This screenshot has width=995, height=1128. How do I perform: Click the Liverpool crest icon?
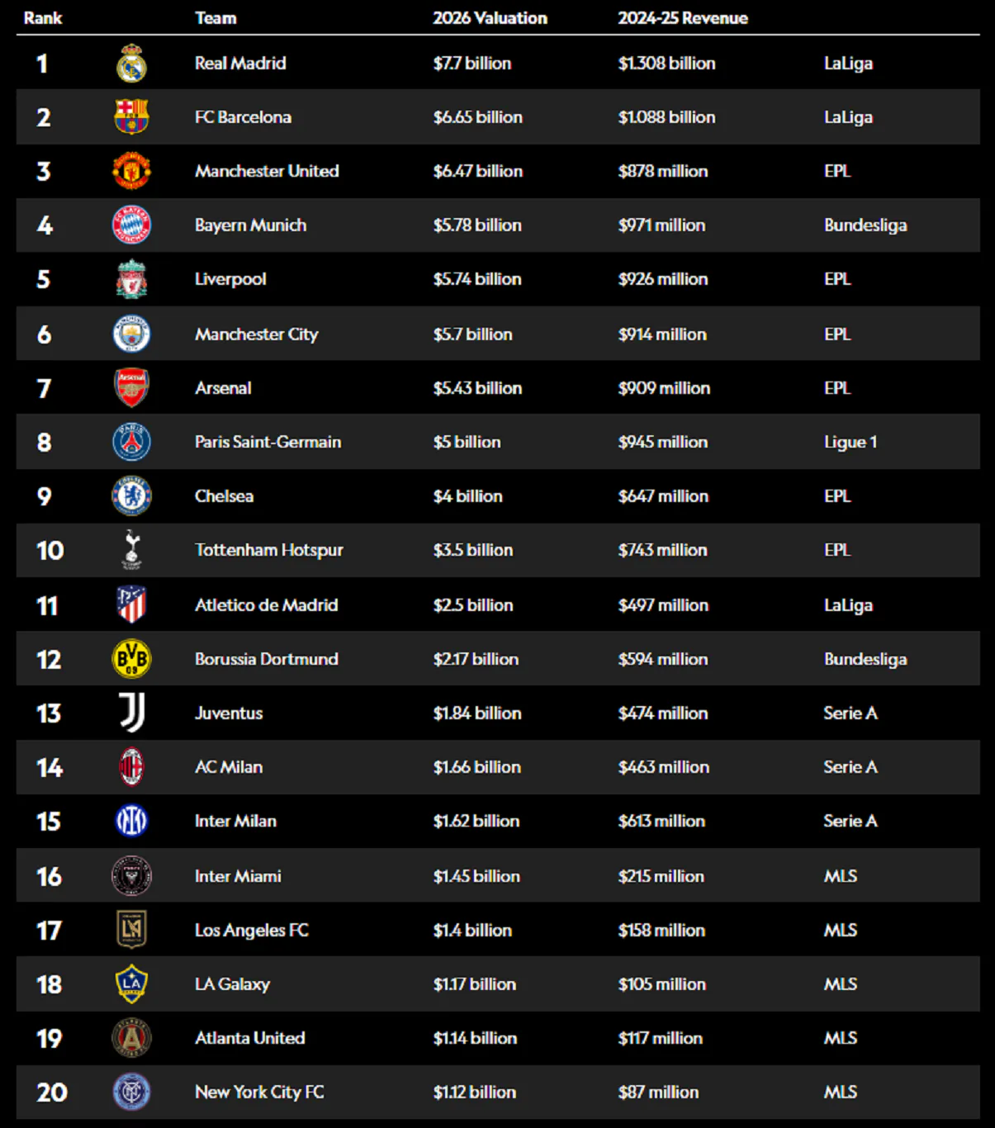[131, 279]
